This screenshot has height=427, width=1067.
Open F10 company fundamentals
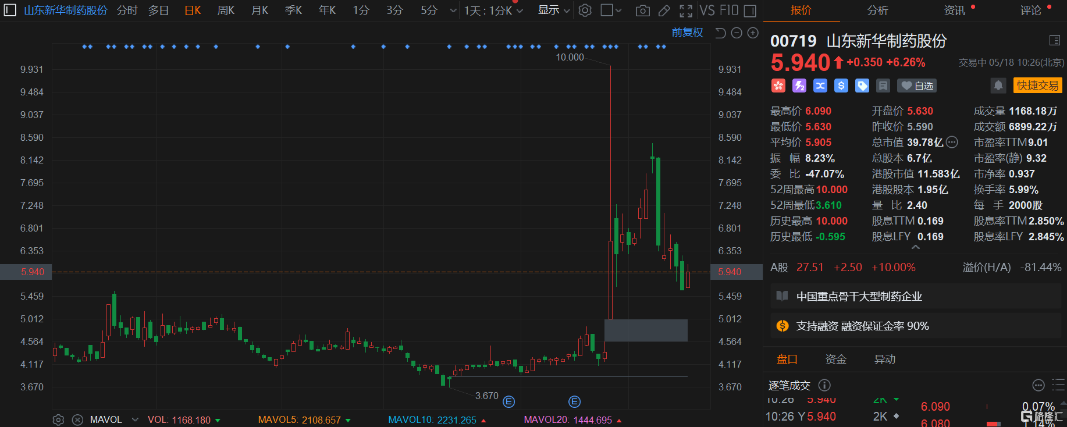pos(728,10)
